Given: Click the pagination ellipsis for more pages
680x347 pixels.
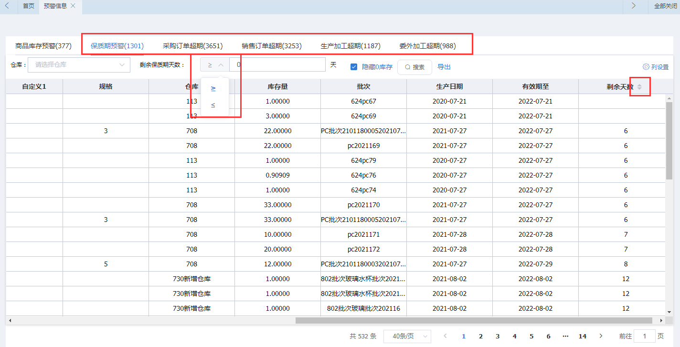Looking at the screenshot, I should pos(565,336).
